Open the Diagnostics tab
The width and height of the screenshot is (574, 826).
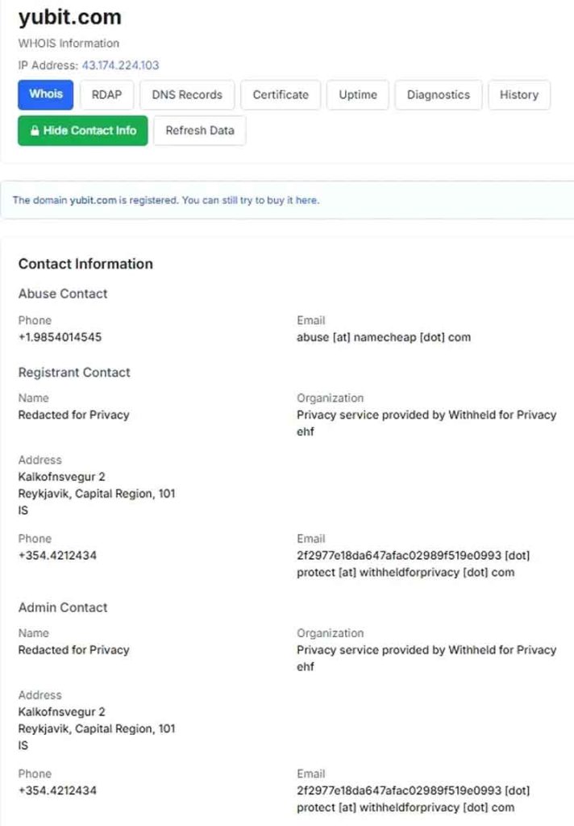coord(438,95)
